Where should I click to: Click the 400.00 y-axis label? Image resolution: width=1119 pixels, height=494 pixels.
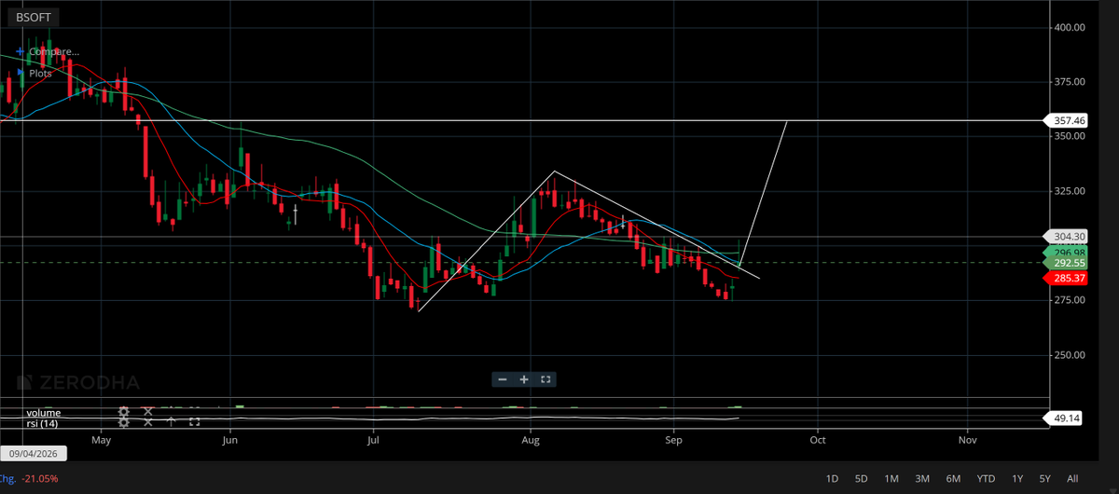[1069, 28]
